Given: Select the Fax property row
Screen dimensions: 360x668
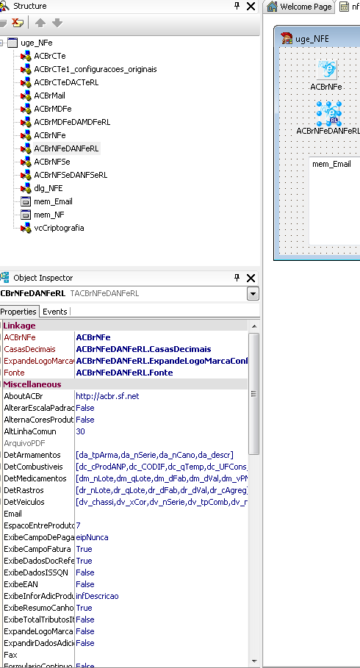Looking at the screenshot, I should point(125,655).
